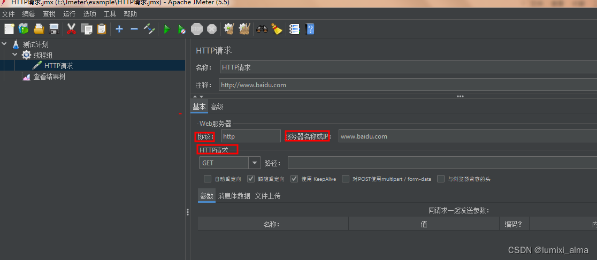Save the test plan with floppy icon
The width and height of the screenshot is (597, 260).
[53, 29]
